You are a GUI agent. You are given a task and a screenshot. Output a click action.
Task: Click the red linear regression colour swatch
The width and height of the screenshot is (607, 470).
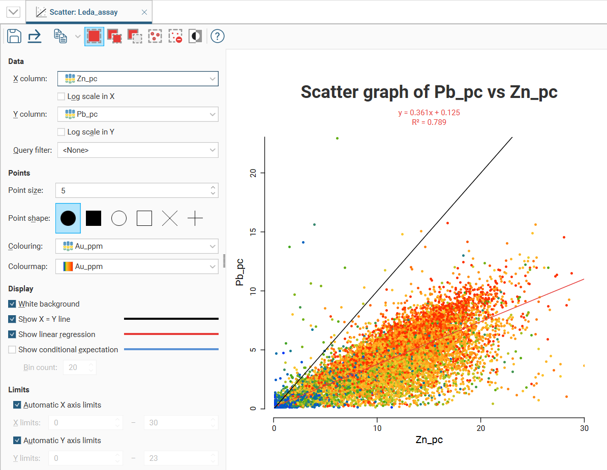171,334
